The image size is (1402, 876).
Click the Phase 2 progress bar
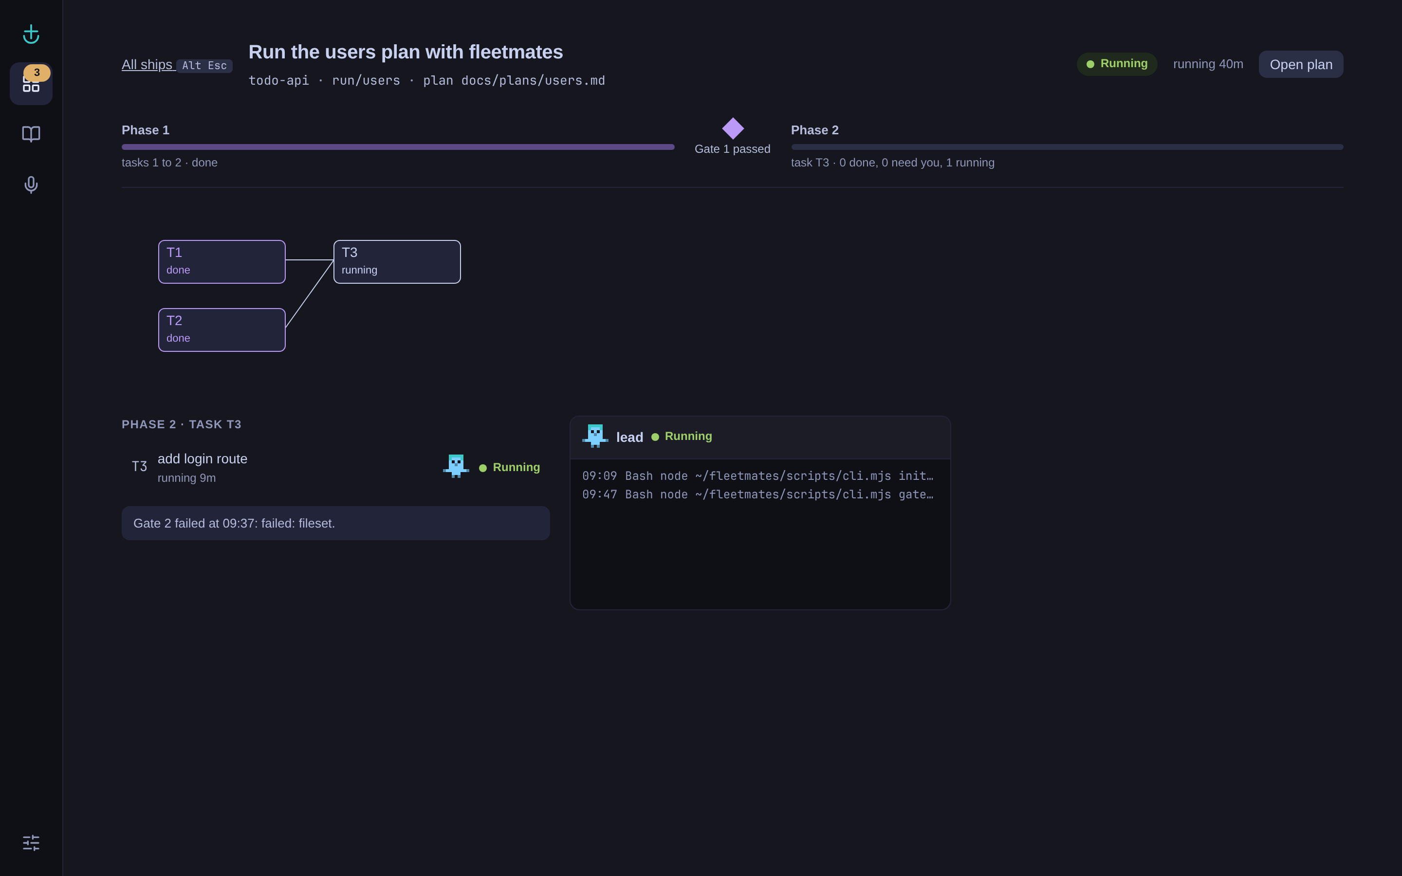pyautogui.click(x=1067, y=147)
